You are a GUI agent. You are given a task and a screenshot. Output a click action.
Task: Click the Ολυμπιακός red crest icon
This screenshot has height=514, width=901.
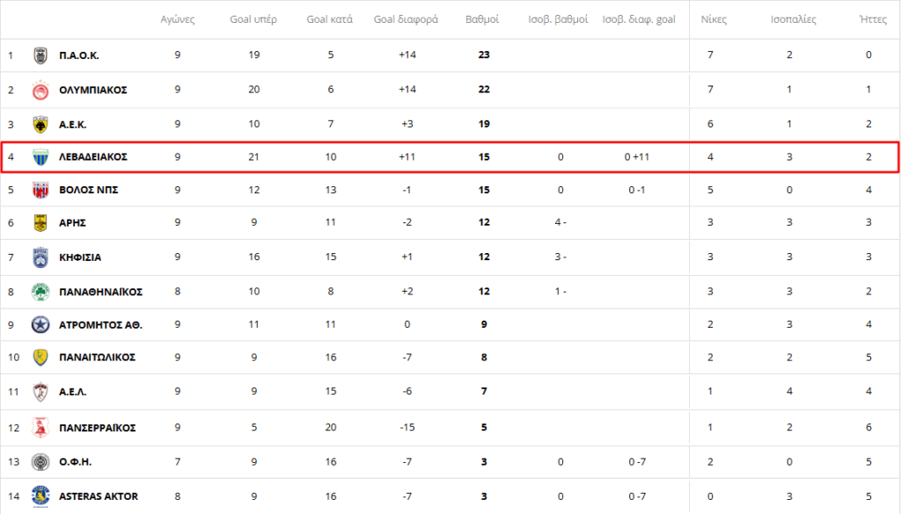pyautogui.click(x=40, y=90)
